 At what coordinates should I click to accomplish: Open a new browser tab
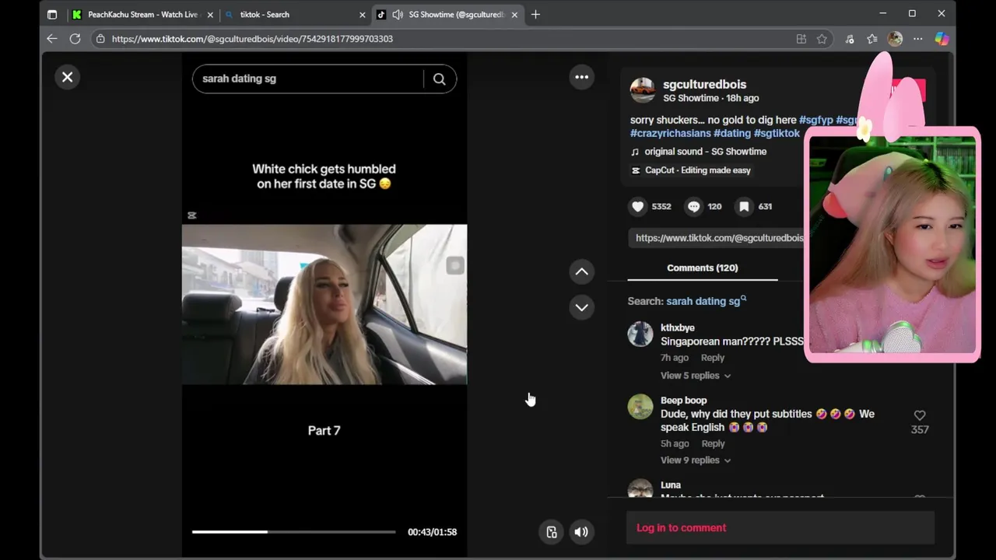535,14
